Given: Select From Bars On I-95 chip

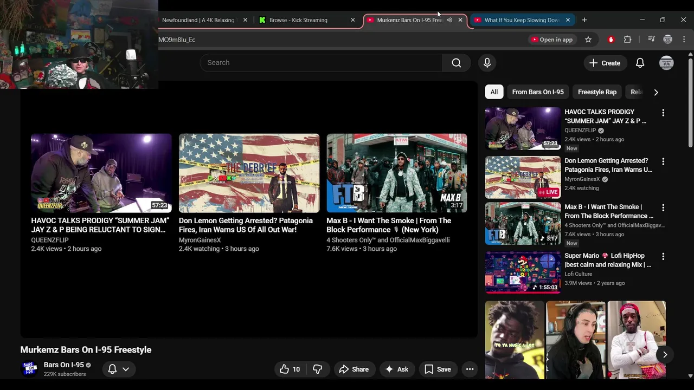Looking at the screenshot, I should [538, 92].
